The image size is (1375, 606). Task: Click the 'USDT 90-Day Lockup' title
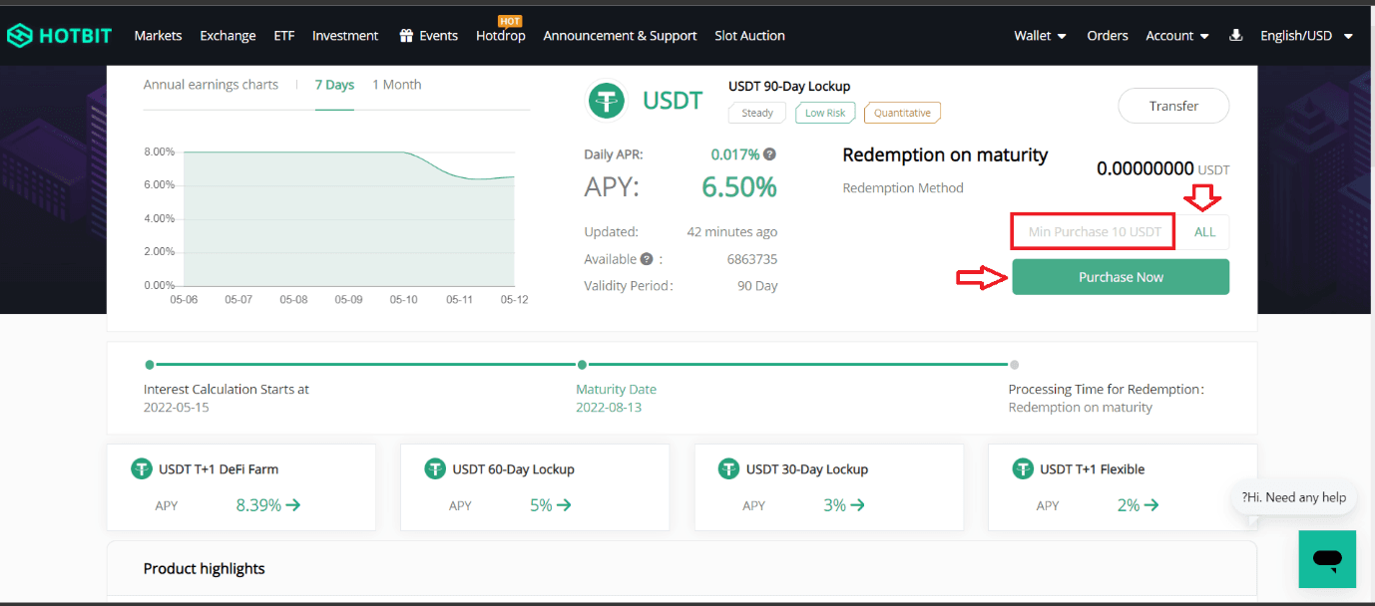coord(789,86)
